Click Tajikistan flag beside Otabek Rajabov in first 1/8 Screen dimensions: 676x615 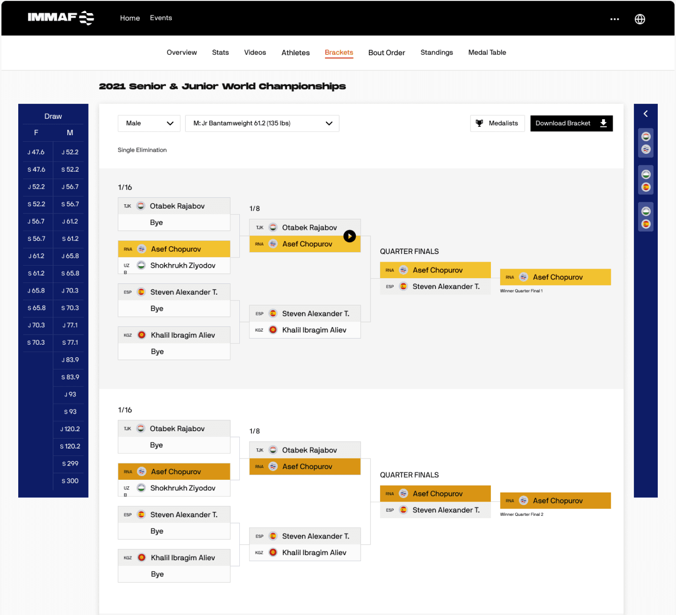pos(273,227)
